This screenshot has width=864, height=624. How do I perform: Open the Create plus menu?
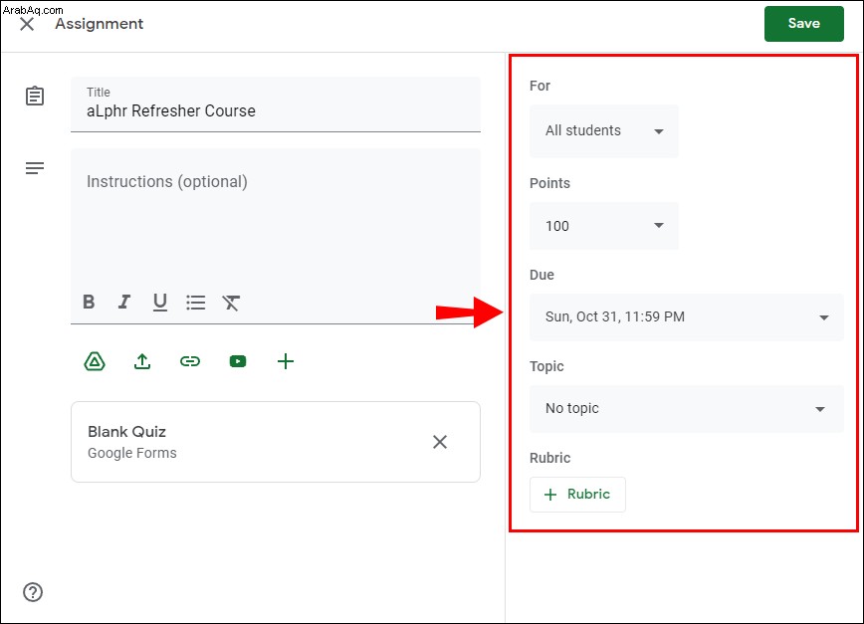coord(286,361)
